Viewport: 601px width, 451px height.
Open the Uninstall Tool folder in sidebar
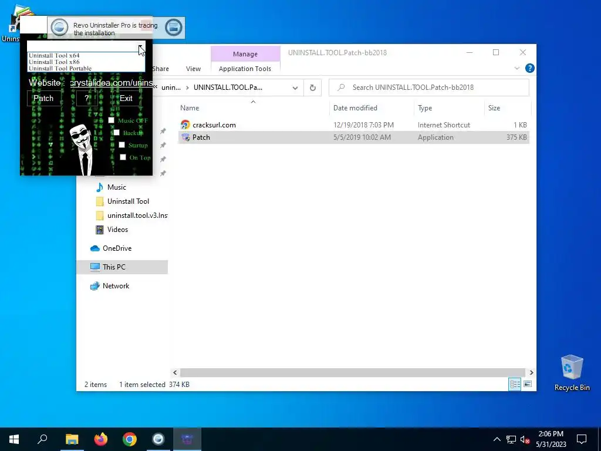click(128, 201)
